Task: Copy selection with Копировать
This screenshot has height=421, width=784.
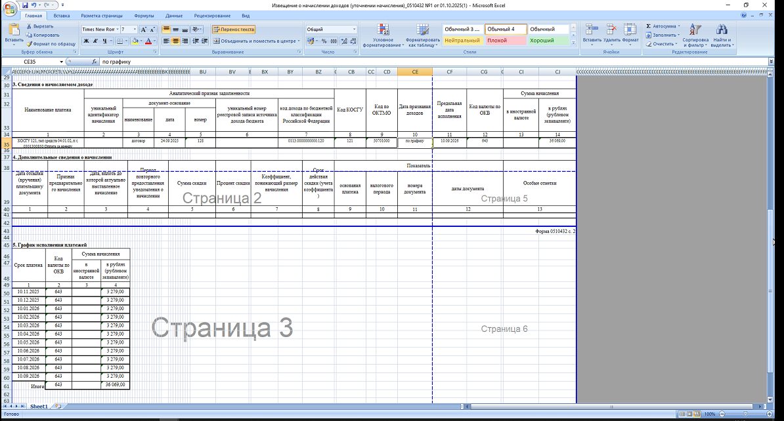Action: 43,35
